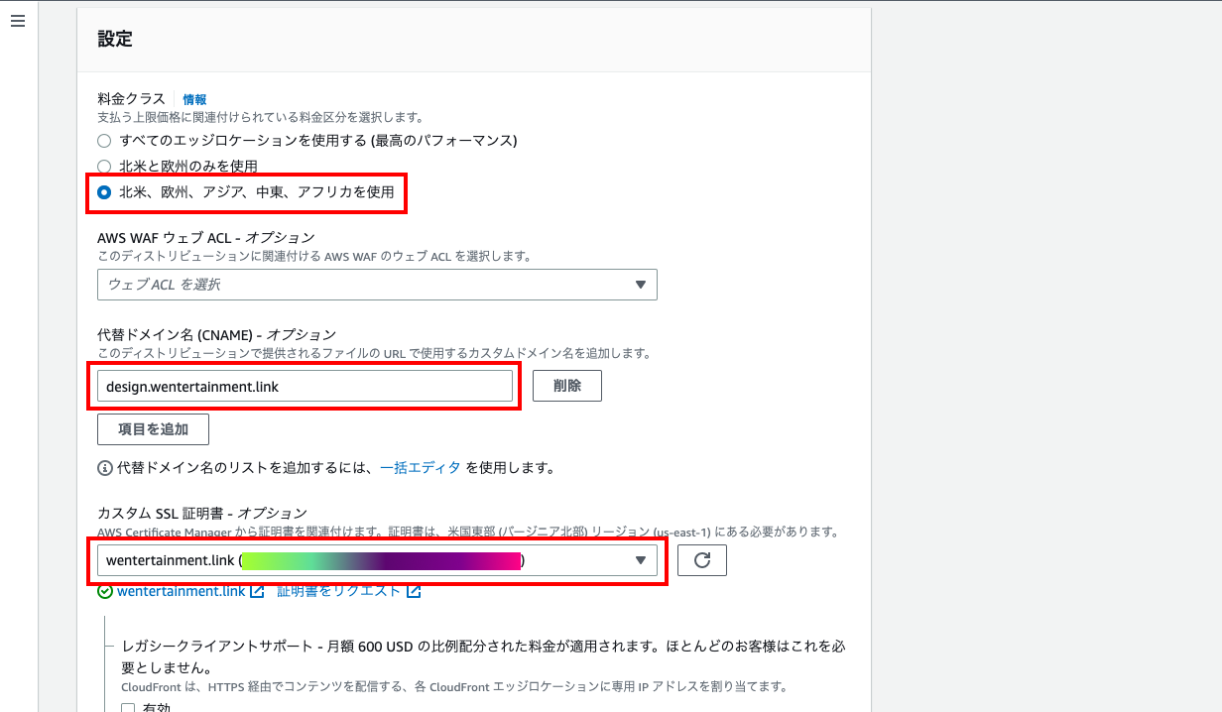Image resolution: width=1222 pixels, height=712 pixels.
Task: Open the 情報 link beside 料金クラス
Action: coord(194,99)
